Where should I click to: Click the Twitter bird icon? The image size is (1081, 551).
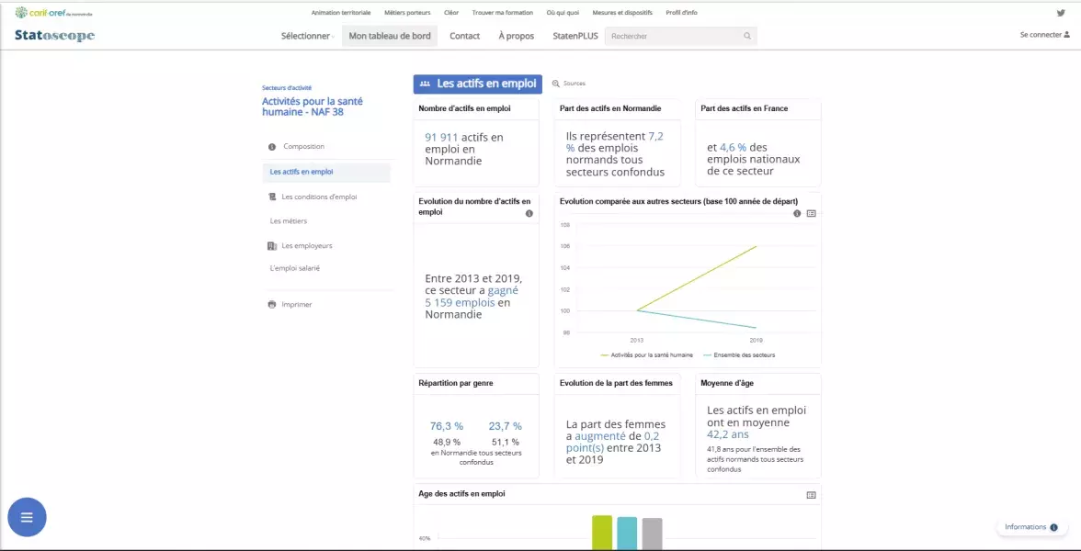pos(1061,13)
